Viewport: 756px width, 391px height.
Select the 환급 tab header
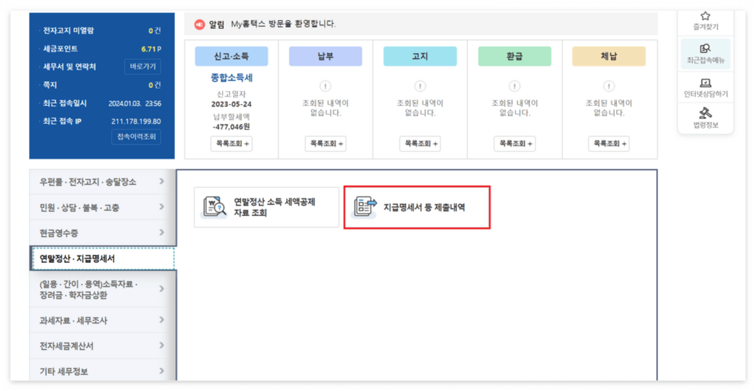514,56
